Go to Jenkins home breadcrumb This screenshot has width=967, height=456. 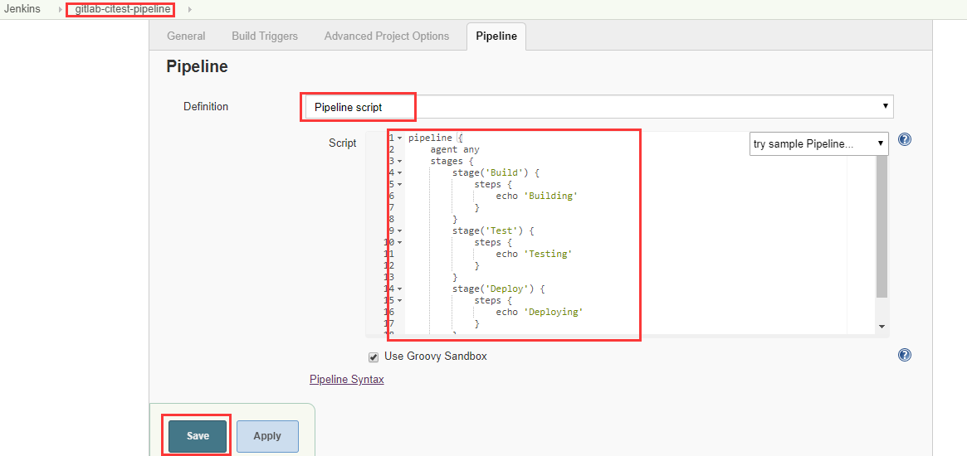22,9
